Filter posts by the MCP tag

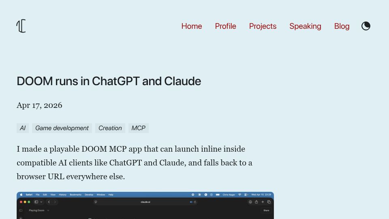click(139, 128)
